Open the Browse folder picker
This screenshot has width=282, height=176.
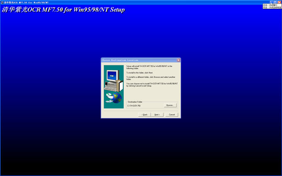point(170,105)
